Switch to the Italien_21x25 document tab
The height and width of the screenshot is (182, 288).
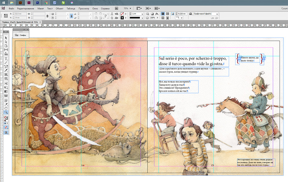coord(19,22)
